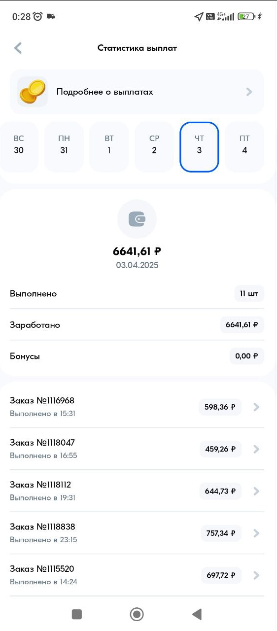277x631 pixels.
Task: Tap the 11 шт completed badge
Action: pos(249,293)
